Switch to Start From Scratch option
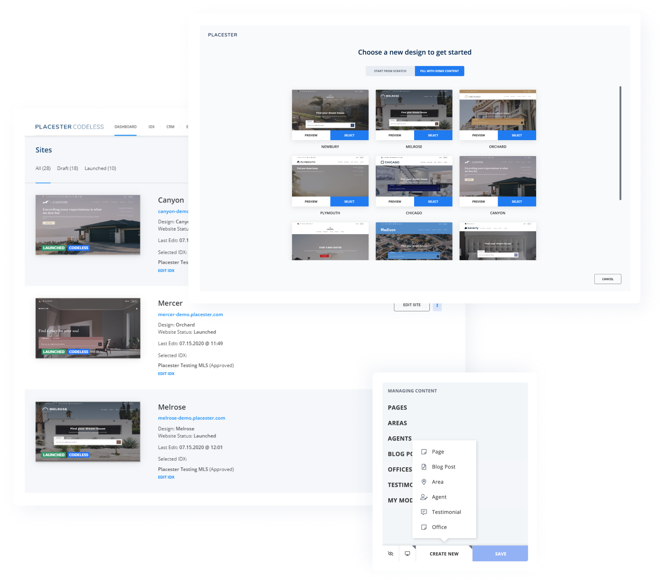 (x=390, y=71)
